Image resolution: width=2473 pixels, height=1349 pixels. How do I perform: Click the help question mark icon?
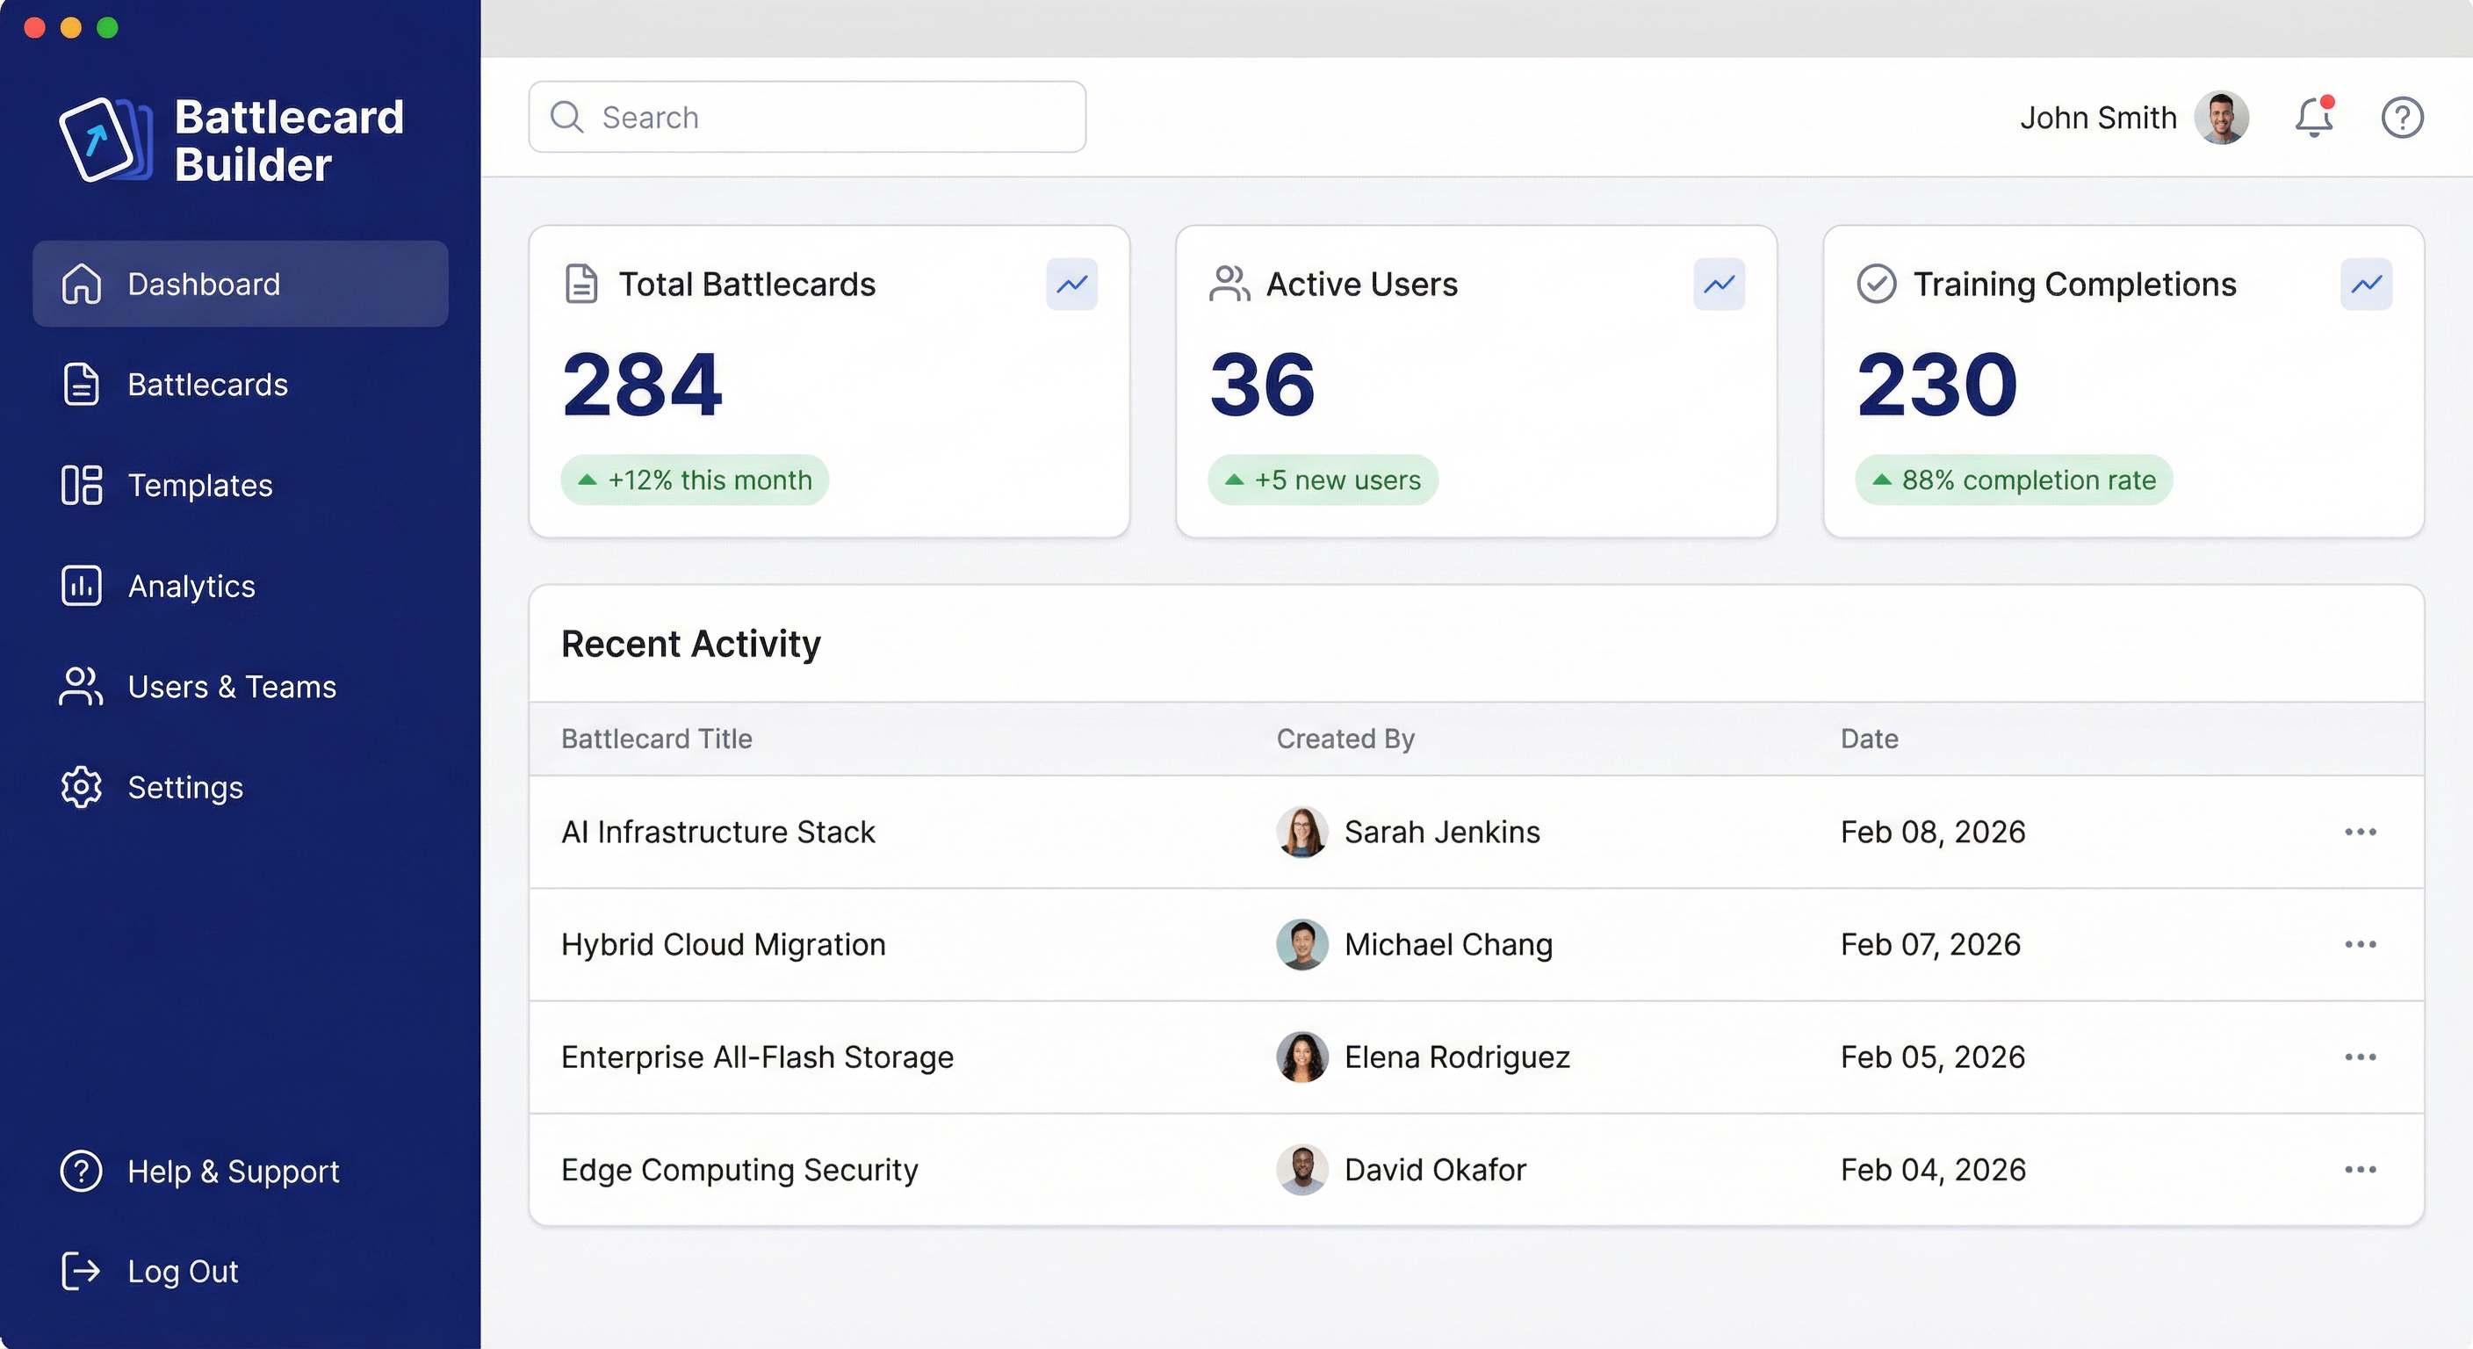(x=2402, y=117)
